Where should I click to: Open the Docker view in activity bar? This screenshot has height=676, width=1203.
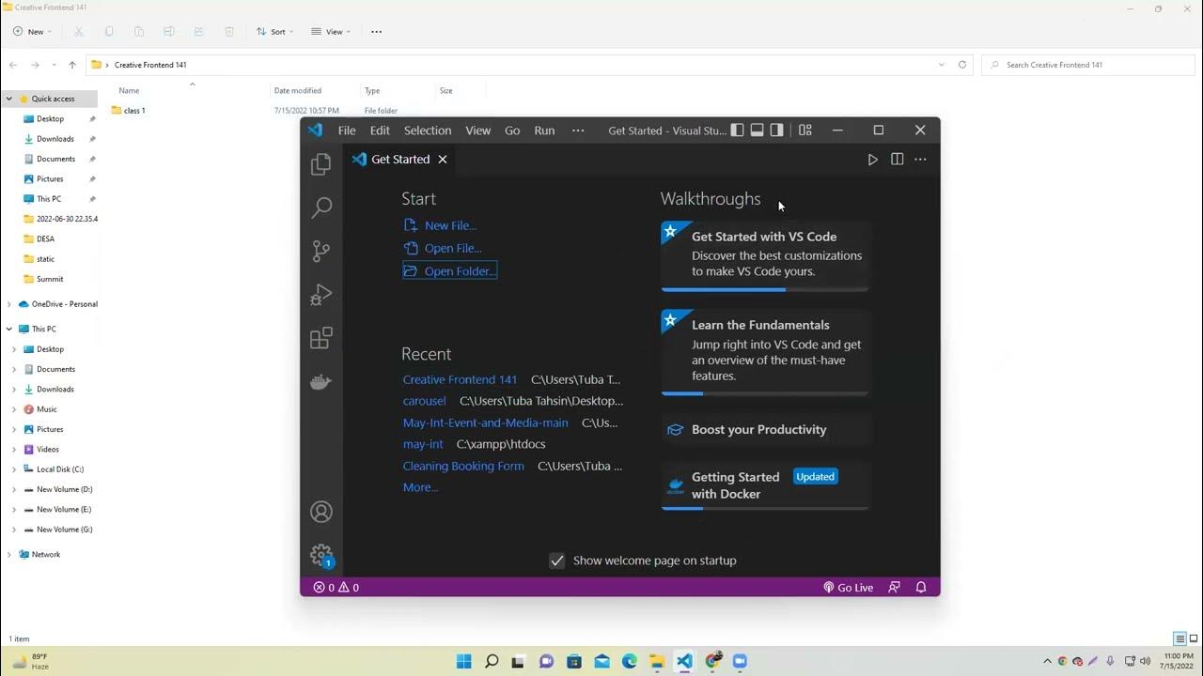(x=321, y=382)
